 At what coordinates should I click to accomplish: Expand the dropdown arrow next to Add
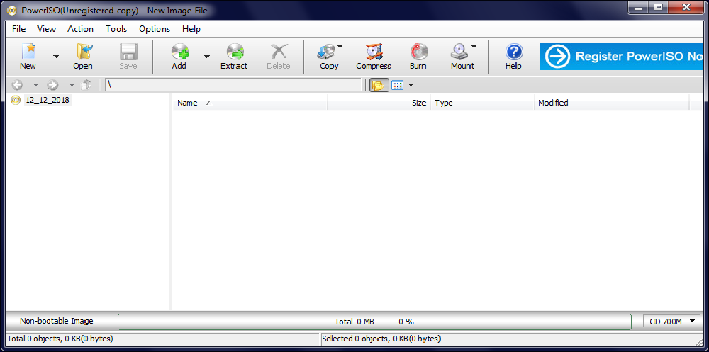click(206, 57)
